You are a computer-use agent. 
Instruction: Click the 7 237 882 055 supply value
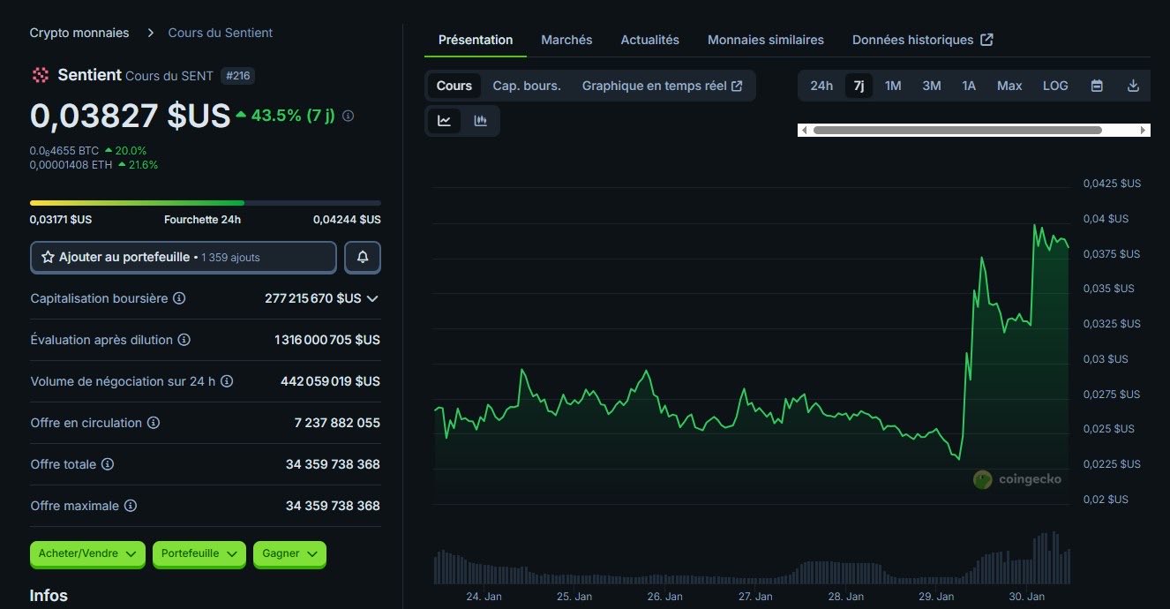coord(337,423)
